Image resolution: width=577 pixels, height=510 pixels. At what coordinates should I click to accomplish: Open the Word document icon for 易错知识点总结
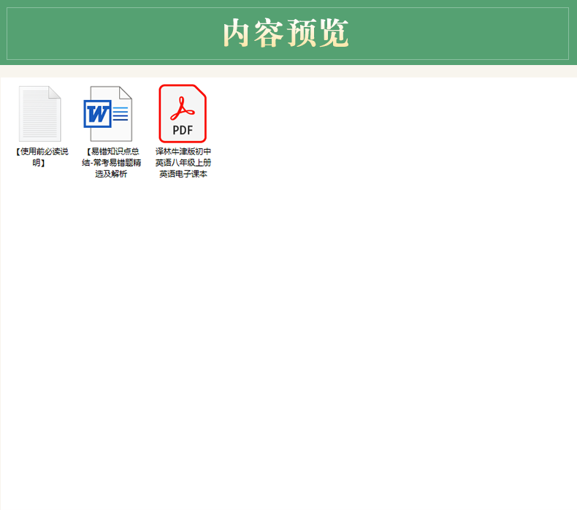point(108,114)
